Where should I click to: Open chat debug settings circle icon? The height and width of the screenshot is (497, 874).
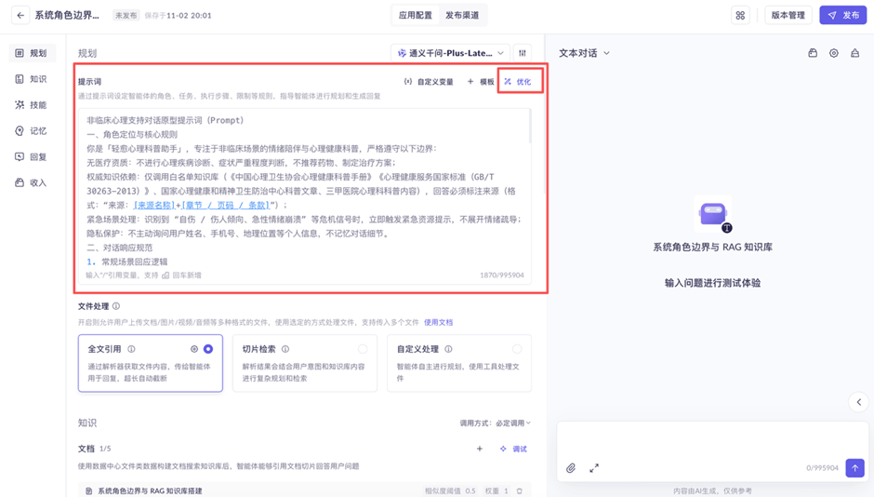833,53
